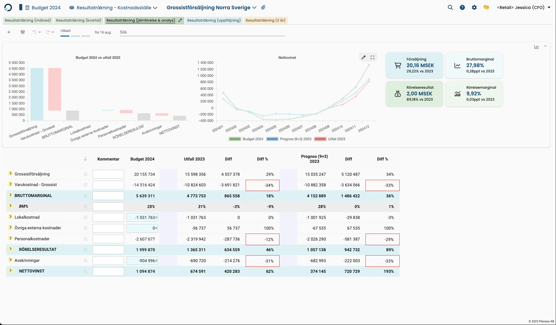Collapse the dashboard panel with chevron

(545, 47)
